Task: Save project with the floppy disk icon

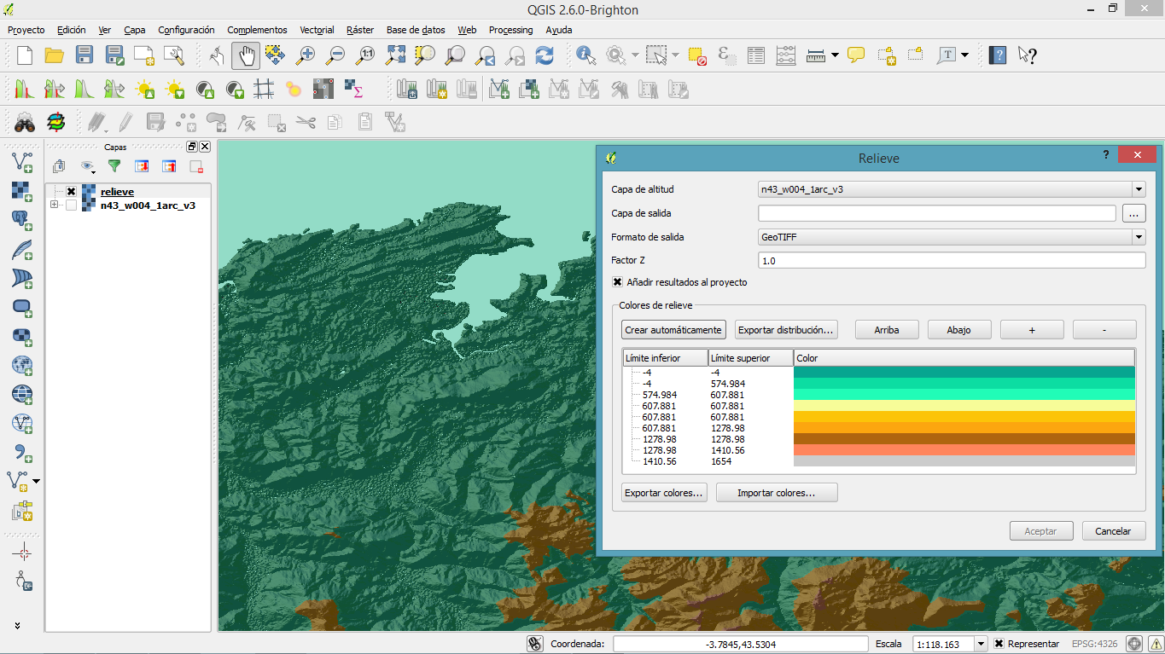Action: pyautogui.click(x=84, y=55)
